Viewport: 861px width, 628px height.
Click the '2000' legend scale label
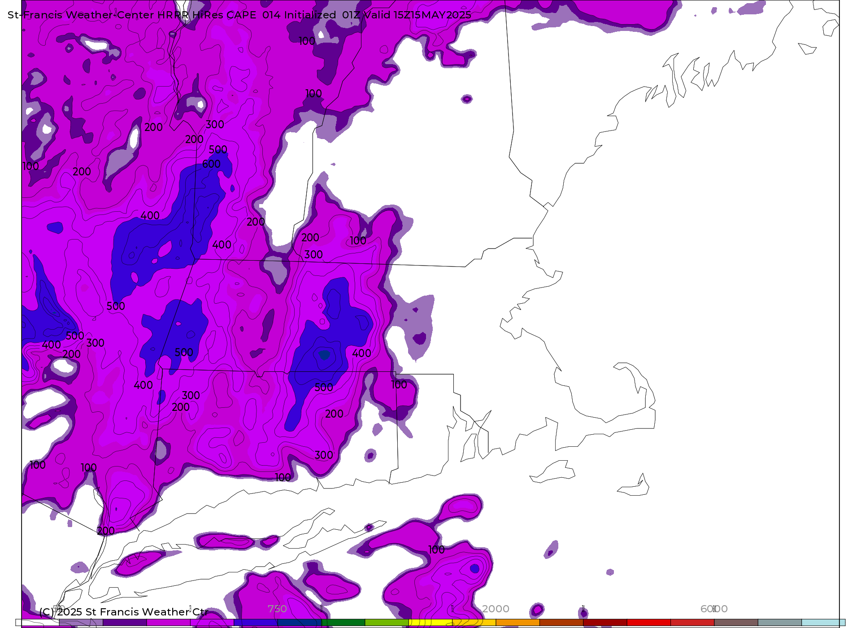tap(496, 609)
